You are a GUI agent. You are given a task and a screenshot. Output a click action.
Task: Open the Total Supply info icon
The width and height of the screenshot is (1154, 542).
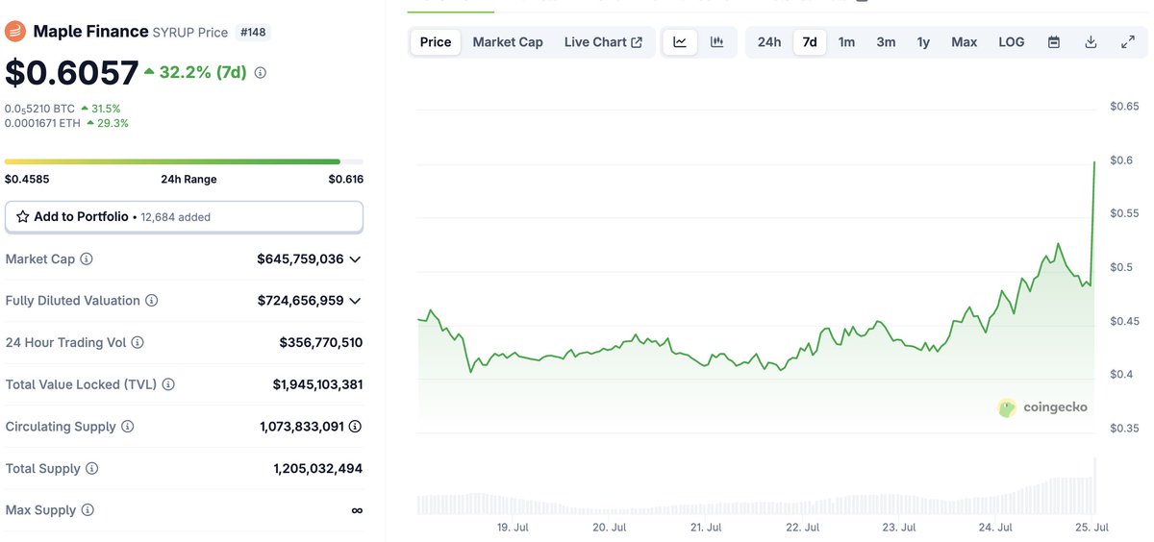point(91,469)
